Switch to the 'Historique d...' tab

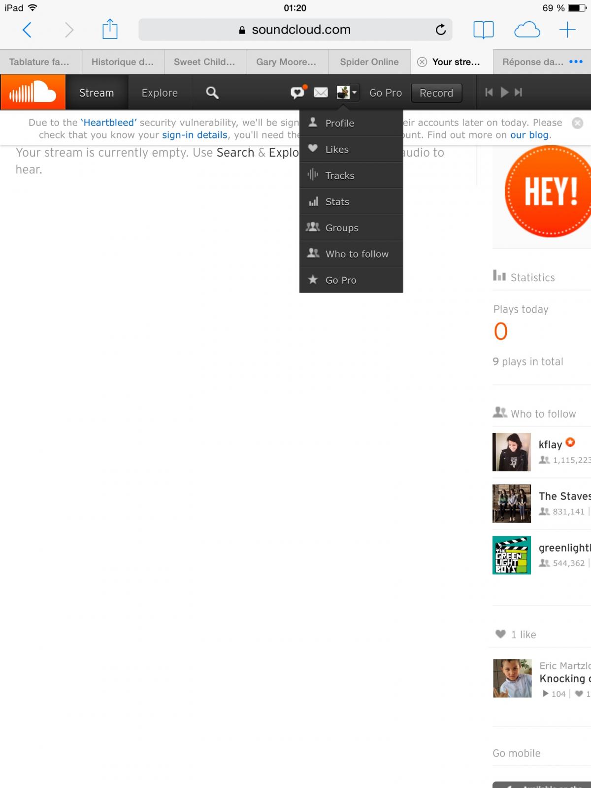[x=123, y=62]
